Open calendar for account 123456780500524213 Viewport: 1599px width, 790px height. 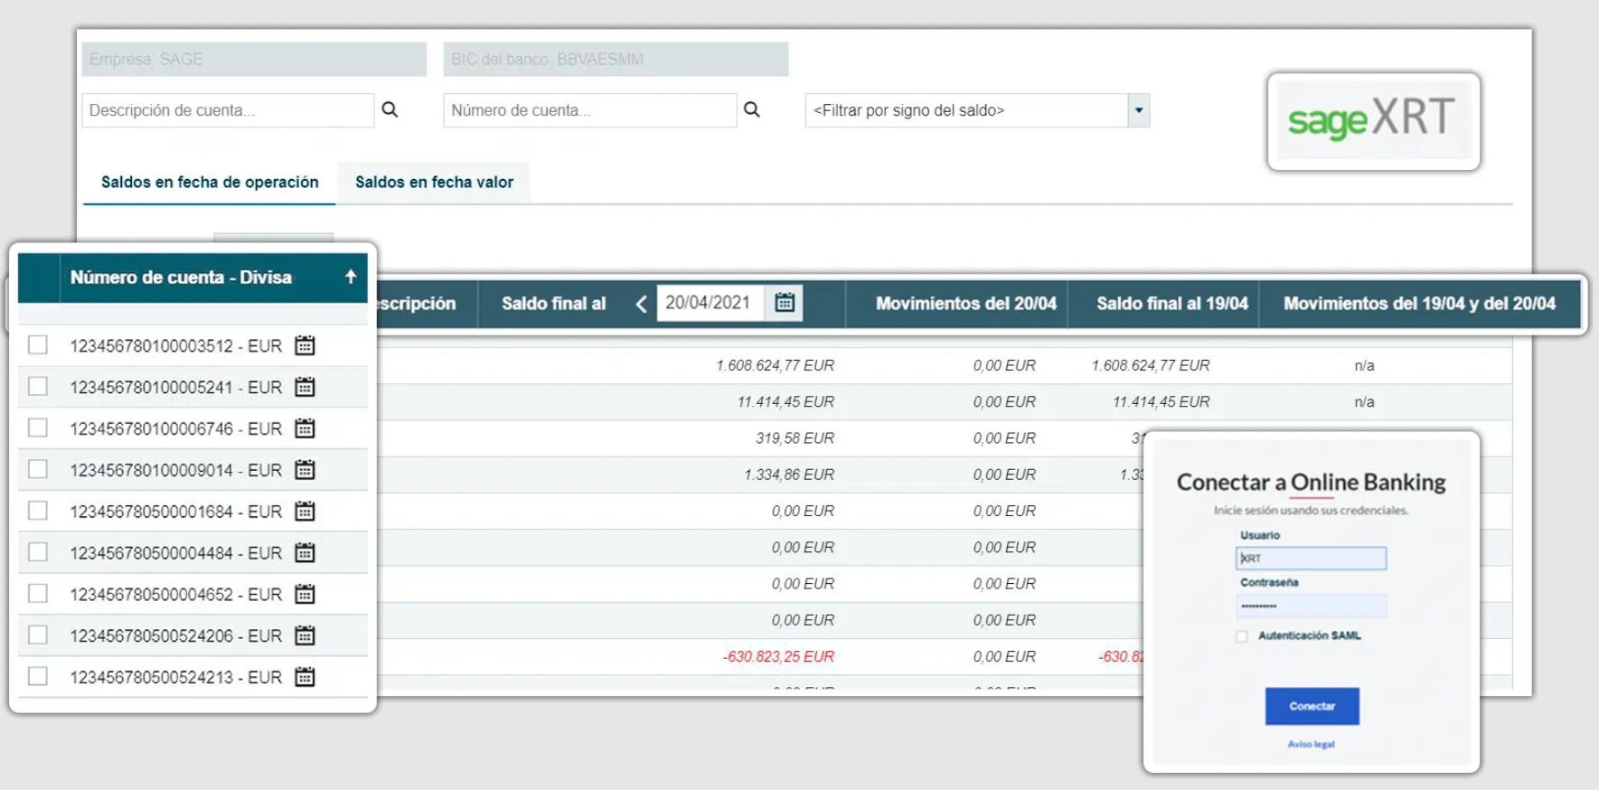(x=306, y=677)
